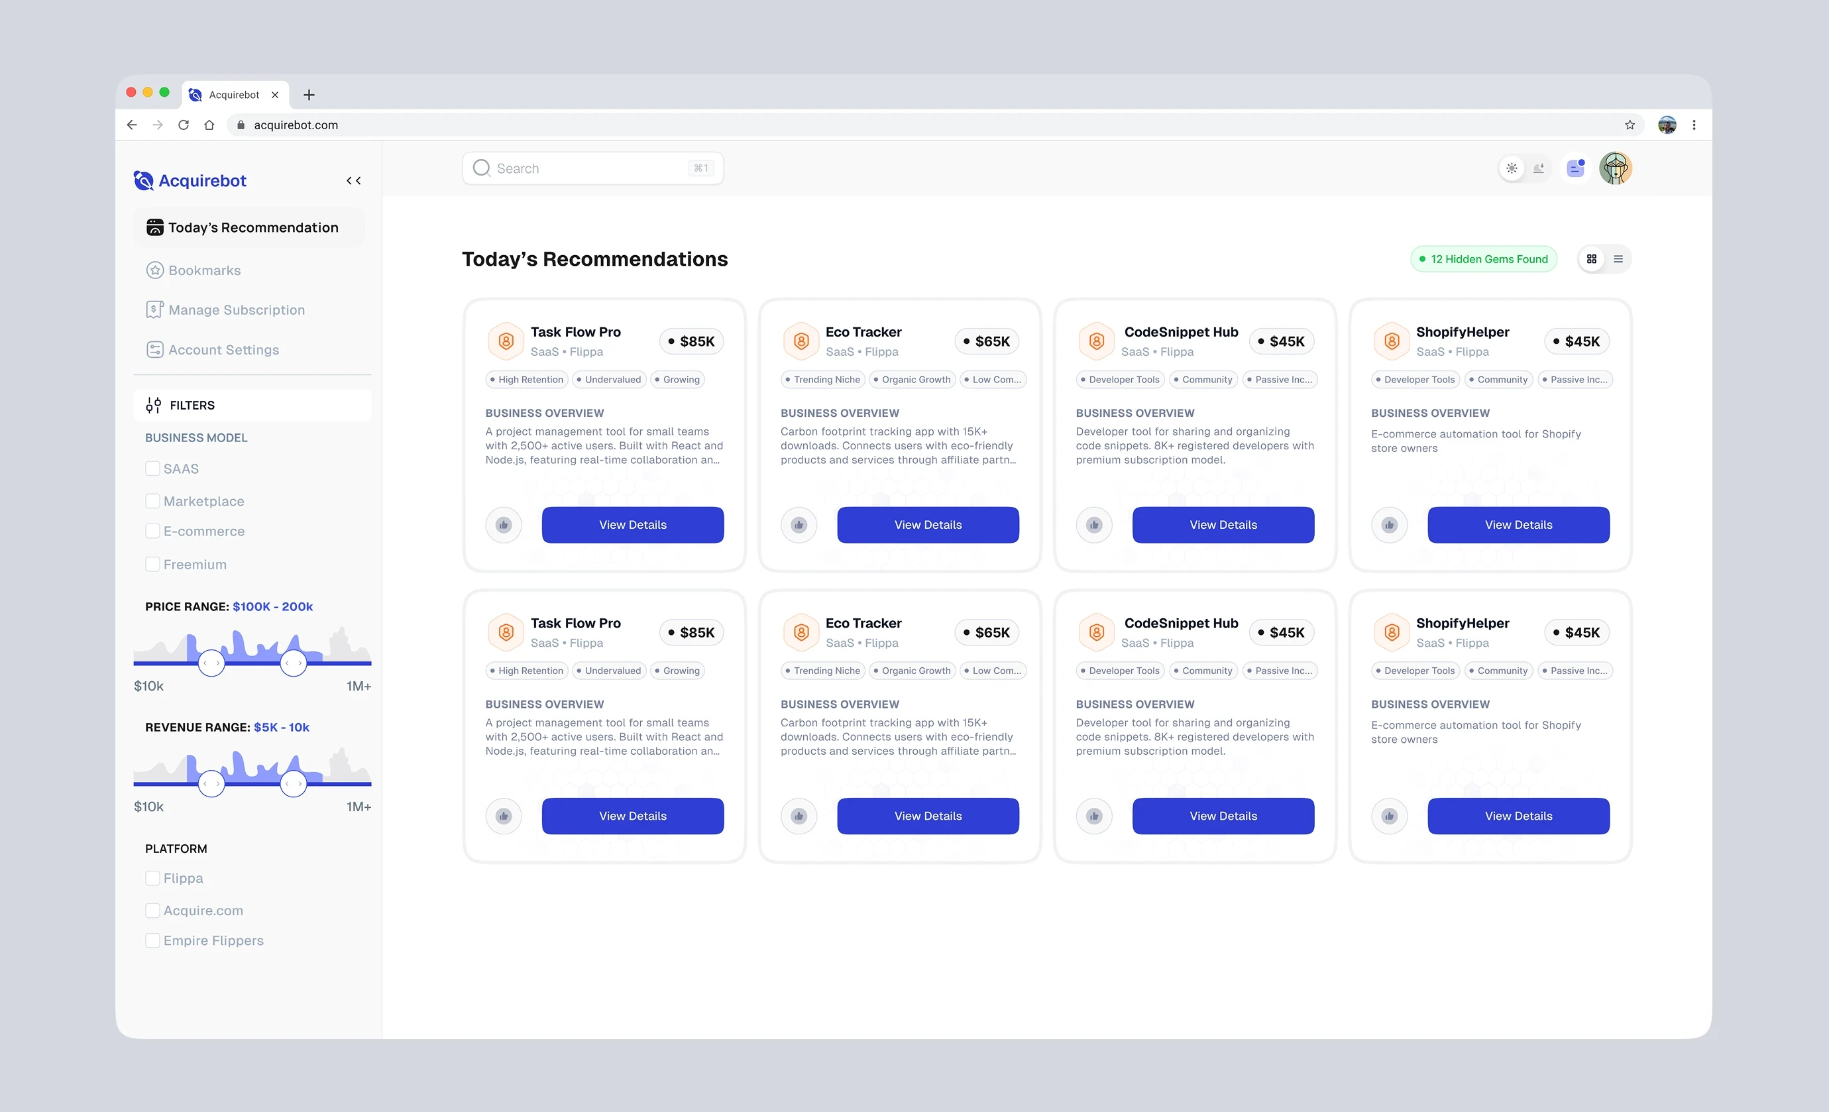Select light mode sun icon

pyautogui.click(x=1512, y=168)
